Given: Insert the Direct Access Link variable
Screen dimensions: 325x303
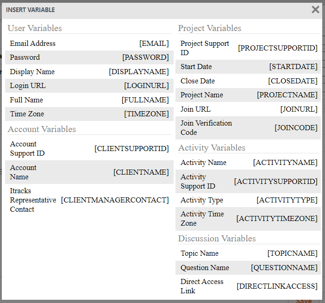Looking at the screenshot, I should 248,286.
